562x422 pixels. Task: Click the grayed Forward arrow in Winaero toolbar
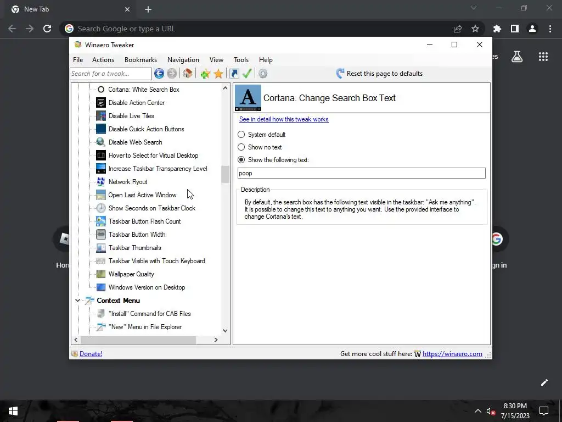point(172,74)
